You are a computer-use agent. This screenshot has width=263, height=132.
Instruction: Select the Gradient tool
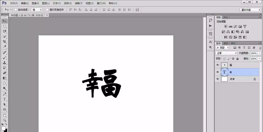(x=4, y=78)
